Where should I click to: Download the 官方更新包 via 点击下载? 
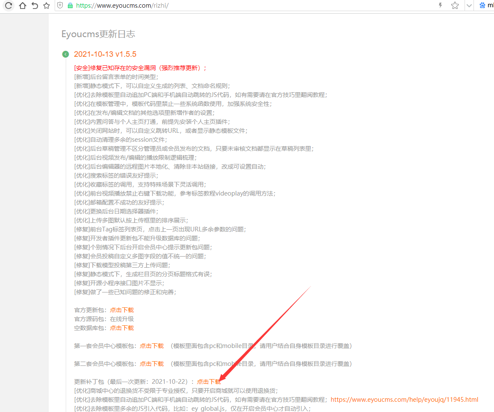(x=122, y=310)
